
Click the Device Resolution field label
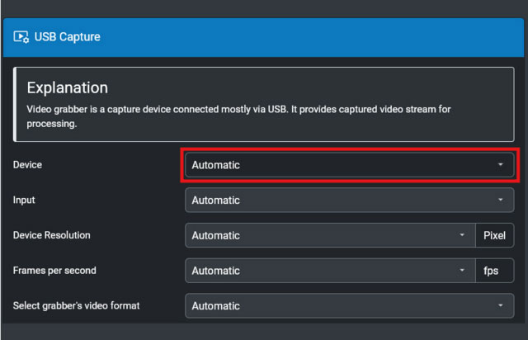52,236
